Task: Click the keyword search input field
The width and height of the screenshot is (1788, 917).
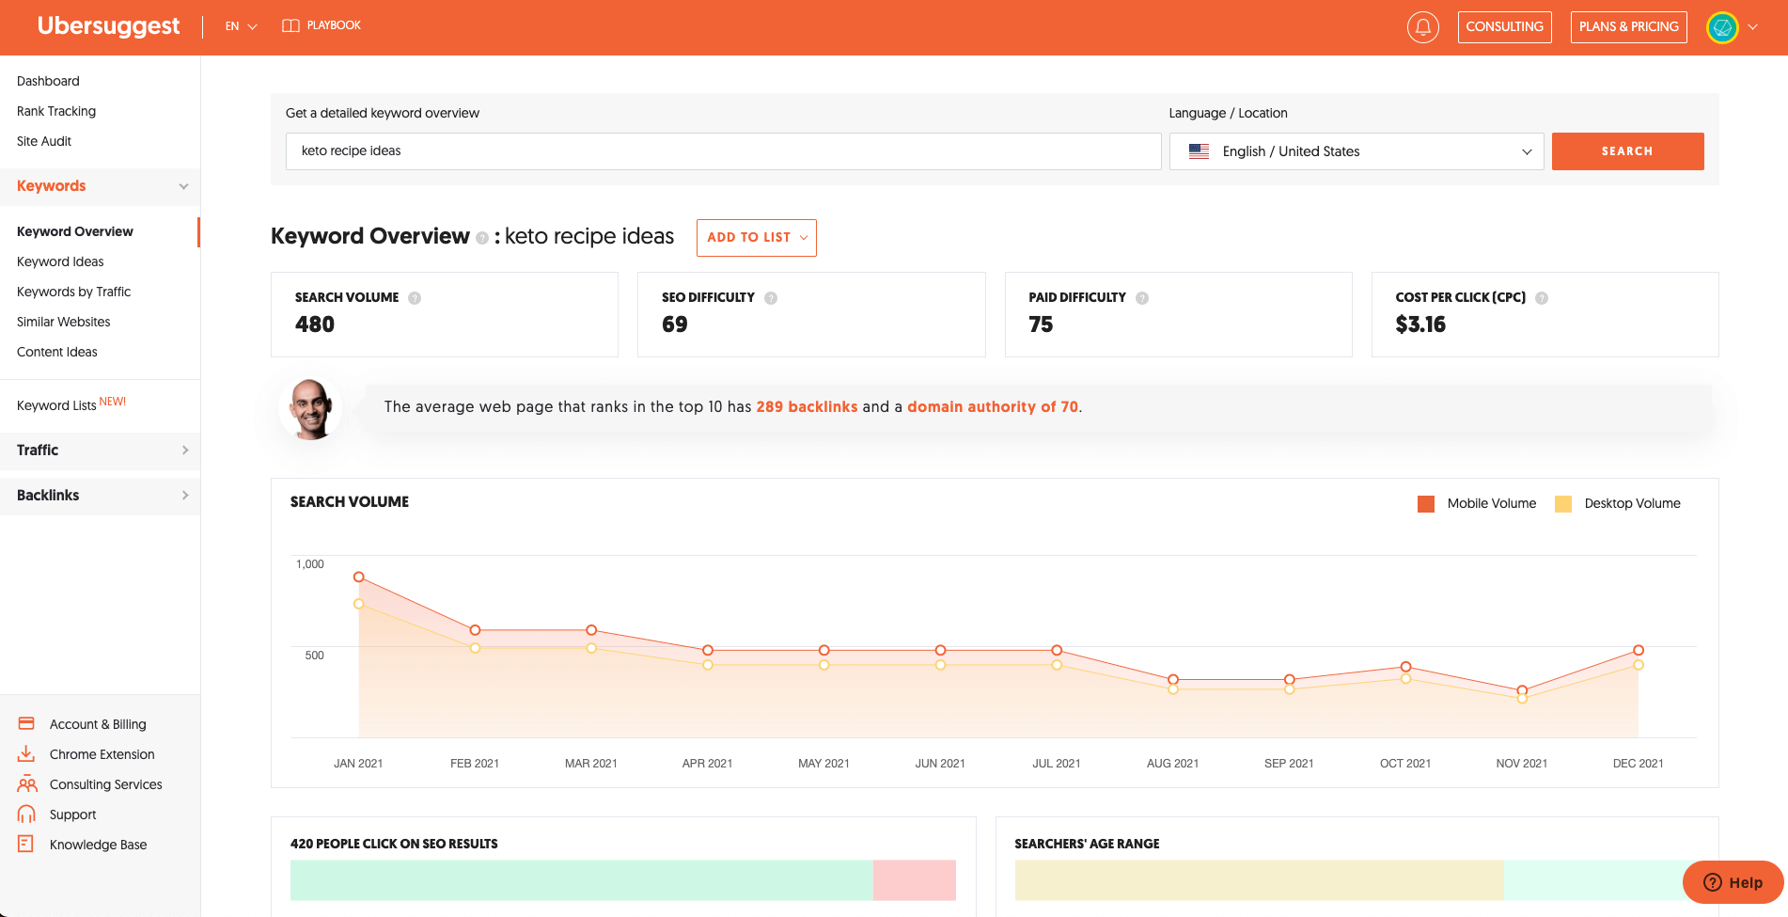Action: [x=722, y=151]
